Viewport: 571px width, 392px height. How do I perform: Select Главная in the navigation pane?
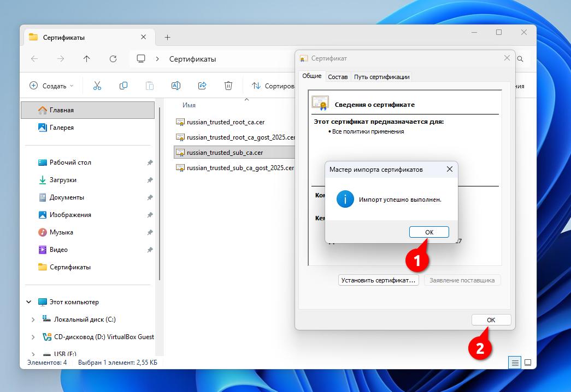click(88, 110)
